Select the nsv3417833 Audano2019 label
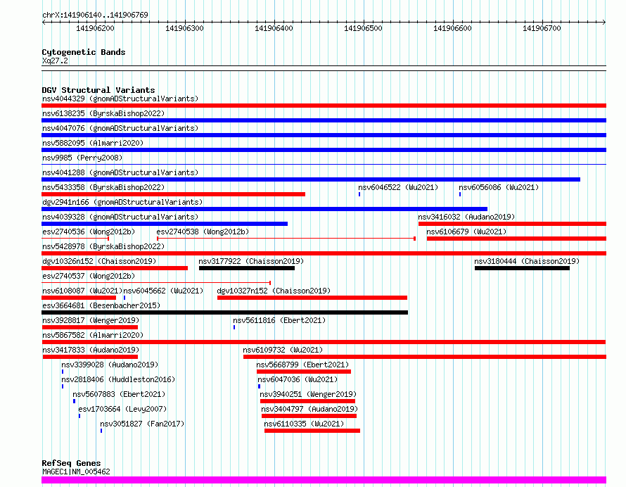 pos(91,350)
